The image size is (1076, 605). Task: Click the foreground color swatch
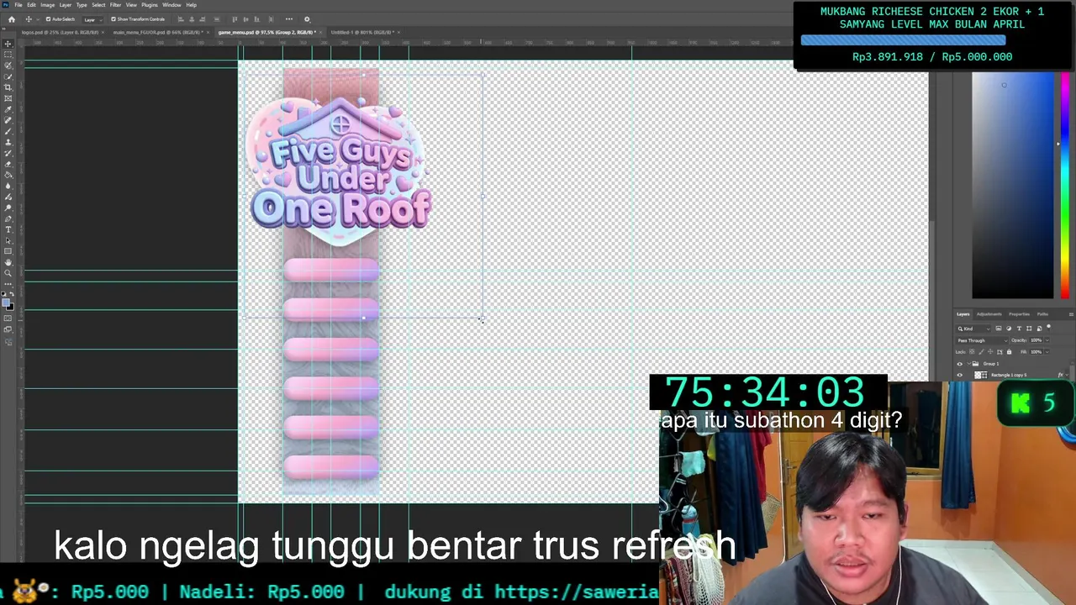tap(6, 302)
